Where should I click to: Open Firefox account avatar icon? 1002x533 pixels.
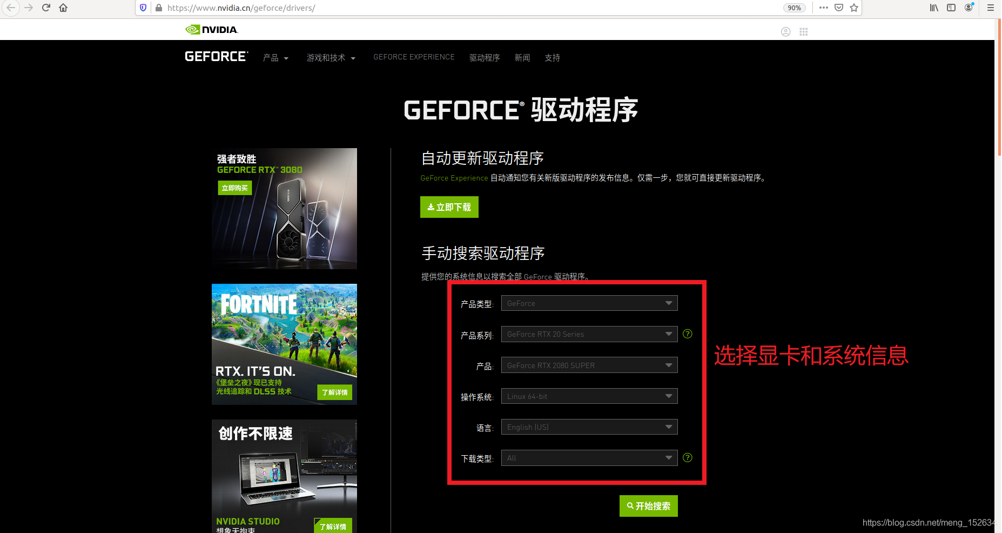pos(969,8)
